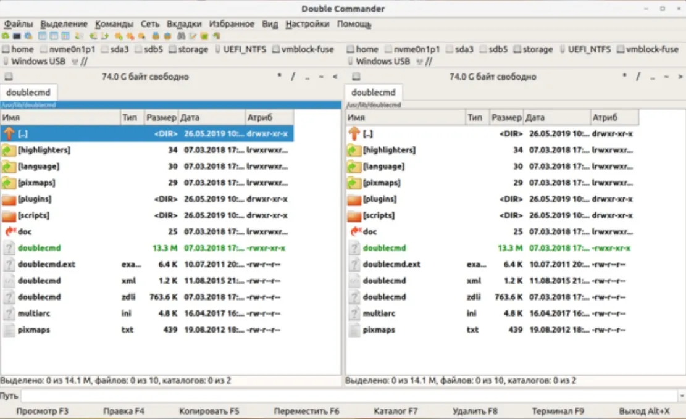Screen dimensions: 686x419
Task: Open the Multi-rename tool icon
Action: coord(193,36)
